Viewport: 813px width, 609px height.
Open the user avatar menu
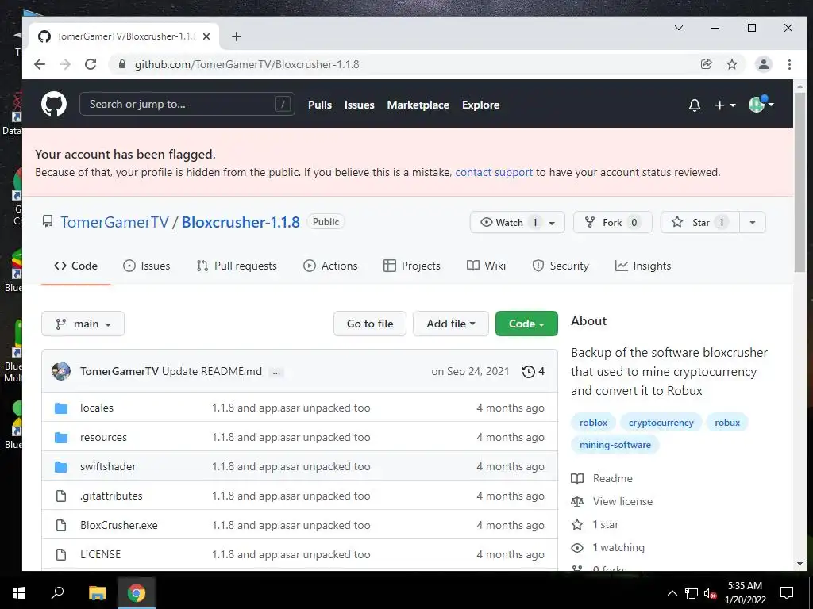[761, 104]
